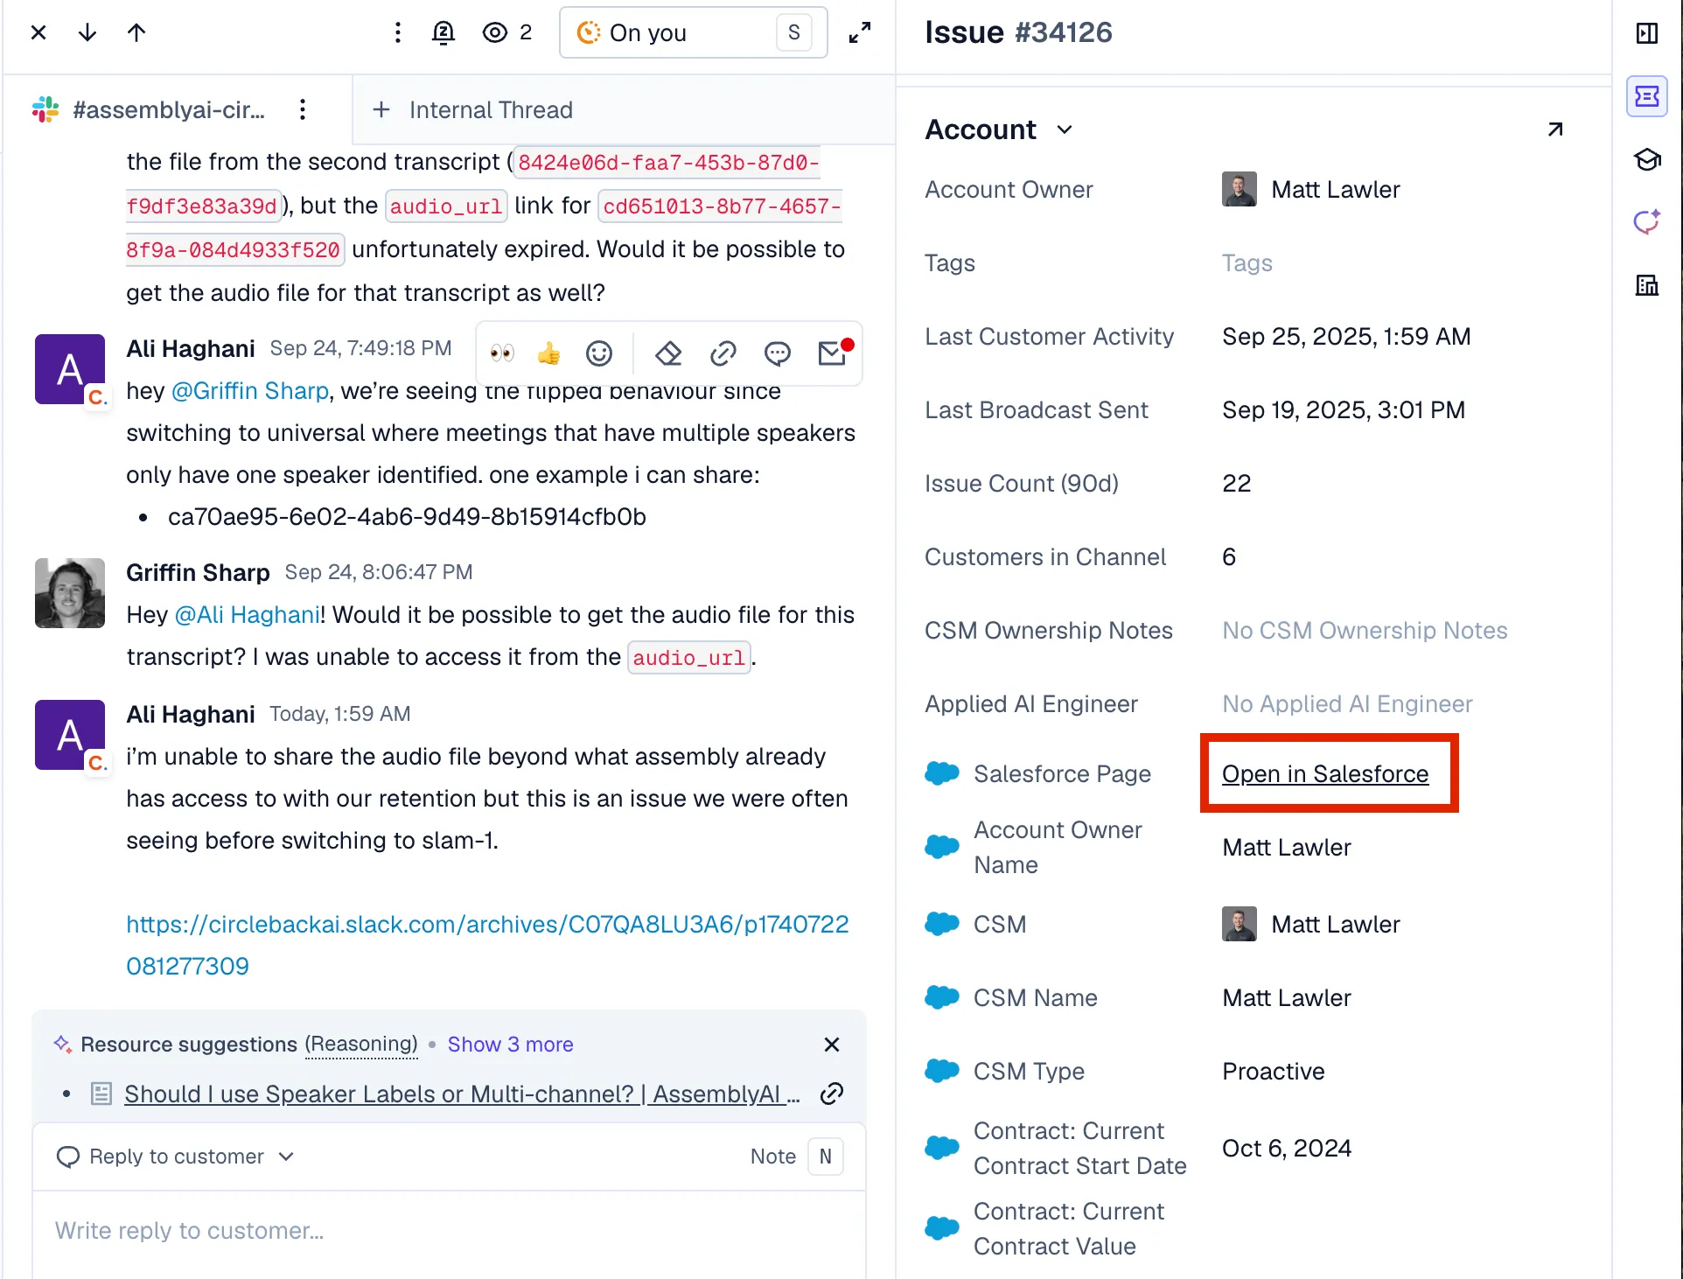Screen dimensions: 1683x1279
Task: Expand the Account section chevron
Action: [1065, 130]
